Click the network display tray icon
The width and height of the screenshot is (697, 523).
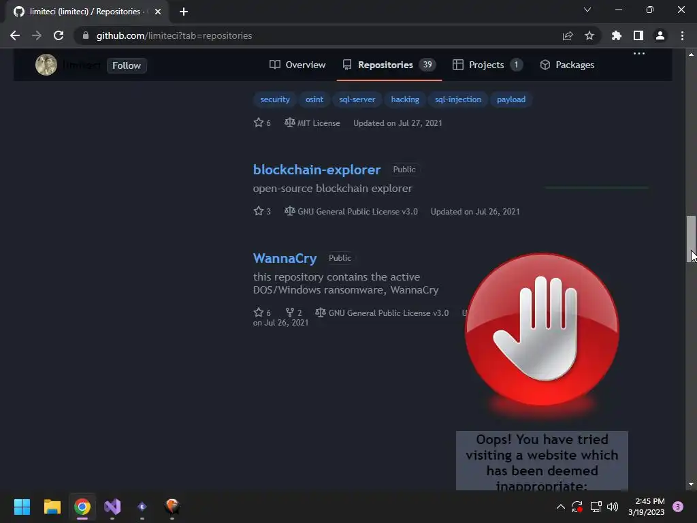coord(596,507)
